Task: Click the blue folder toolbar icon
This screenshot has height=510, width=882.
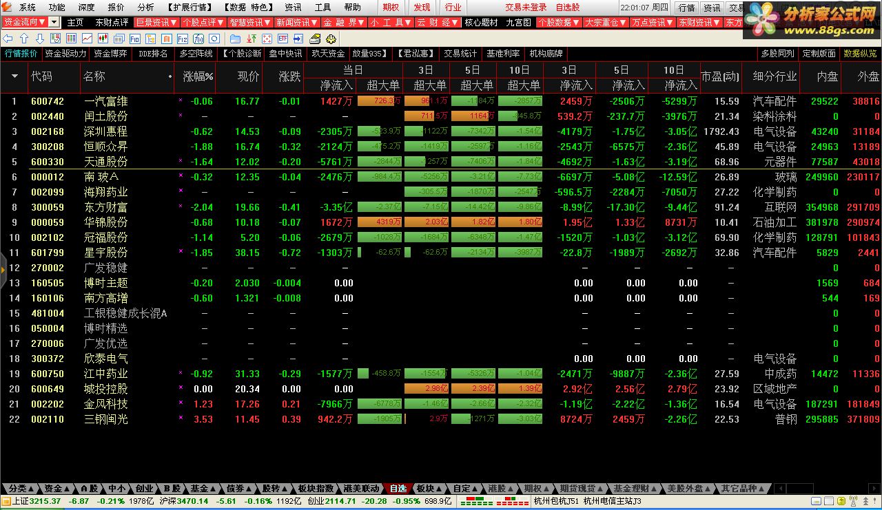Action: tap(236, 39)
